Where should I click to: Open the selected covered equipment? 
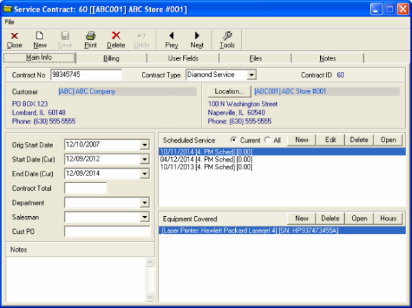[359, 219]
